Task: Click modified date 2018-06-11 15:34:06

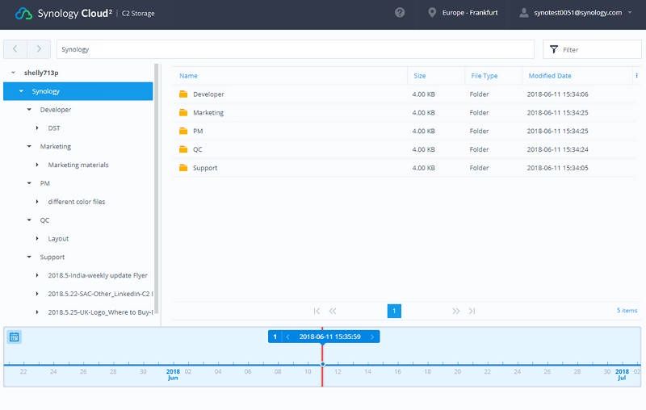Action: (x=557, y=94)
